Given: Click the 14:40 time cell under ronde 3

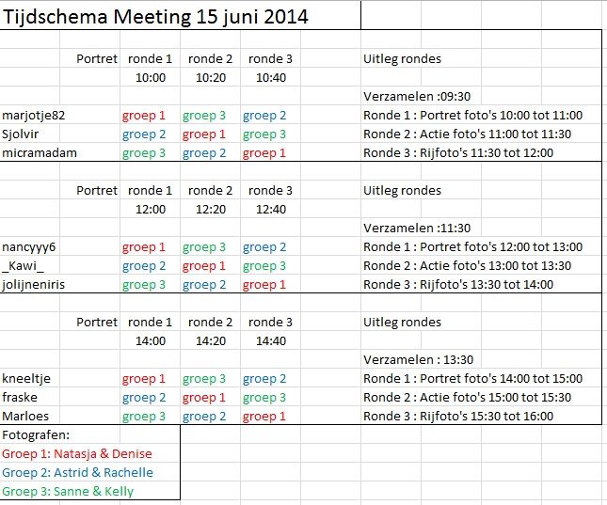Looking at the screenshot, I should (x=271, y=341).
